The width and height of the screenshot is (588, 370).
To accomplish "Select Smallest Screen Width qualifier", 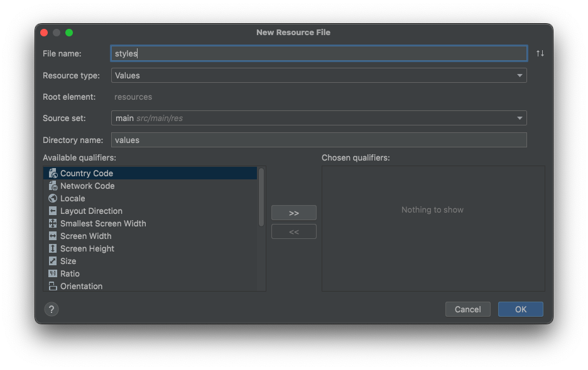I will [x=150, y=224].
